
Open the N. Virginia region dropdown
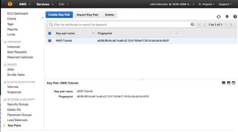[x=206, y=4]
